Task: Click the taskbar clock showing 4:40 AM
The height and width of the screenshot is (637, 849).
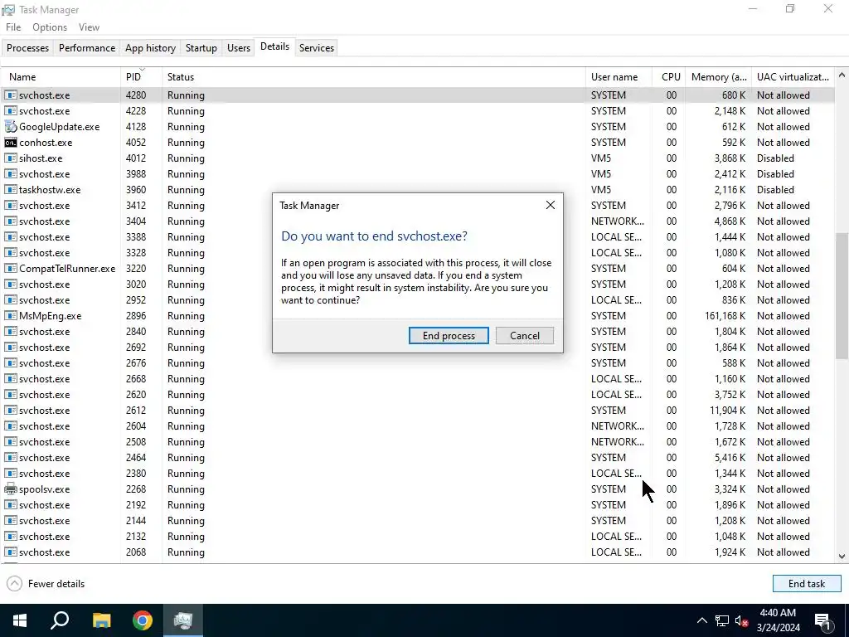Action: [x=778, y=620]
